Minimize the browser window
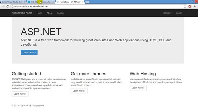 (189, 2)
